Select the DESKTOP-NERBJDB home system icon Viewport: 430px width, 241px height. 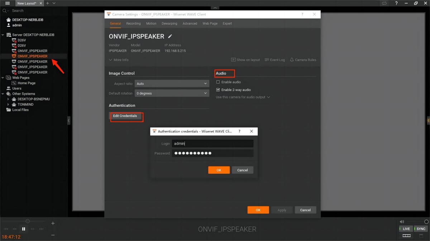(9, 20)
